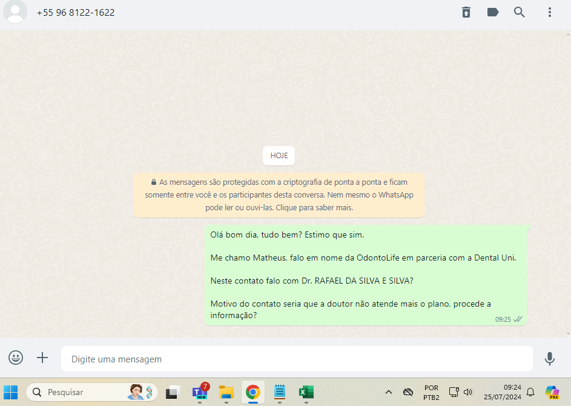
Task: Open Notepad app from taskbar
Action: pos(279,392)
